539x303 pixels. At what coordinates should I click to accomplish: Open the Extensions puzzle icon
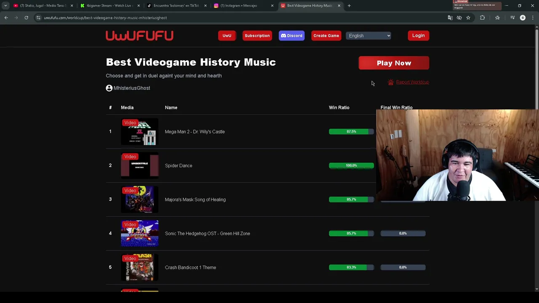click(x=483, y=18)
